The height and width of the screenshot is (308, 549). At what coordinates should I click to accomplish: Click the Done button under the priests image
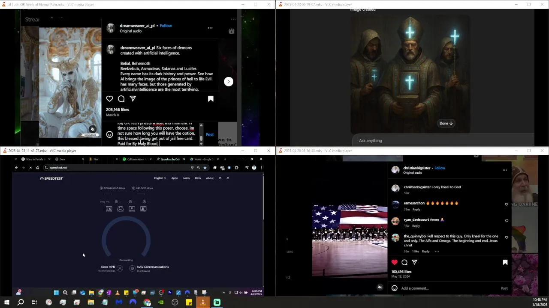coord(446,123)
